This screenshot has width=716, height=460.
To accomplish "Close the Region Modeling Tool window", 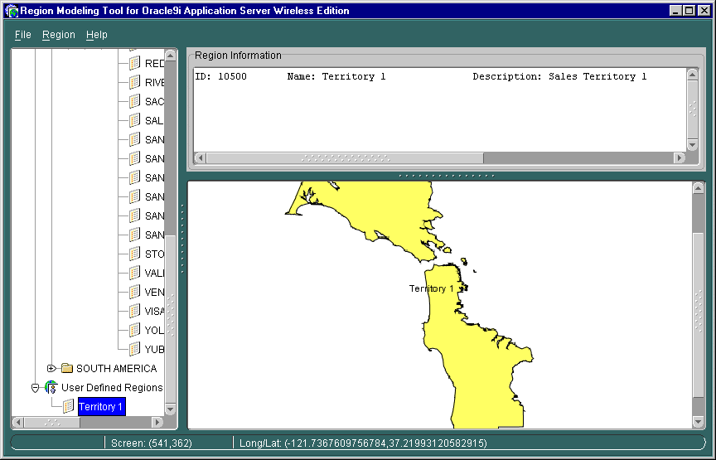I will 704,11.
